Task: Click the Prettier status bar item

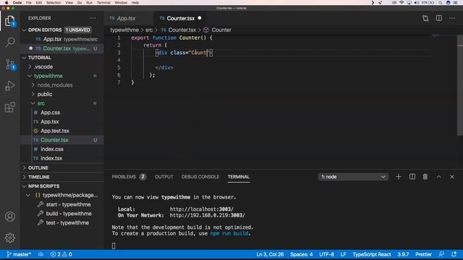Action: [423, 254]
